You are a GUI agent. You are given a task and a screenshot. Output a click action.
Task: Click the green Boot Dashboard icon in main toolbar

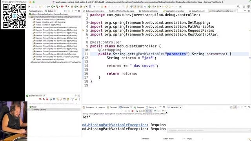149,7
